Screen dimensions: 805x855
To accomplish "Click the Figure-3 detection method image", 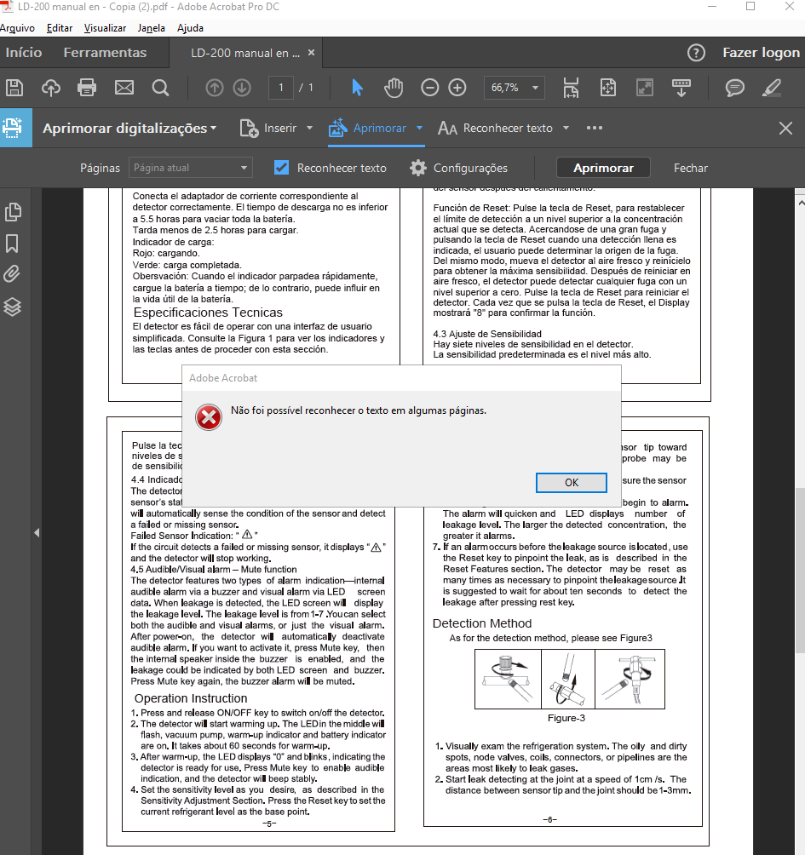I will click(x=569, y=679).
